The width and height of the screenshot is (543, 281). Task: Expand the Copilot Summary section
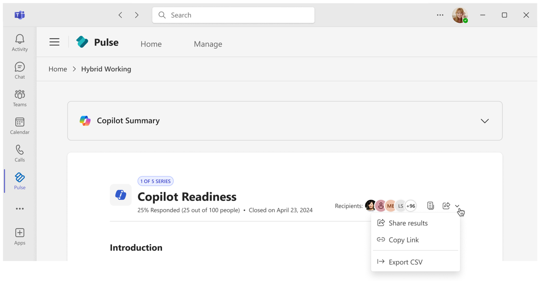coord(484,121)
